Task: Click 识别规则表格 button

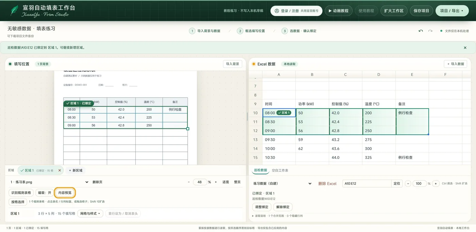Action: pyautogui.click(x=21, y=193)
